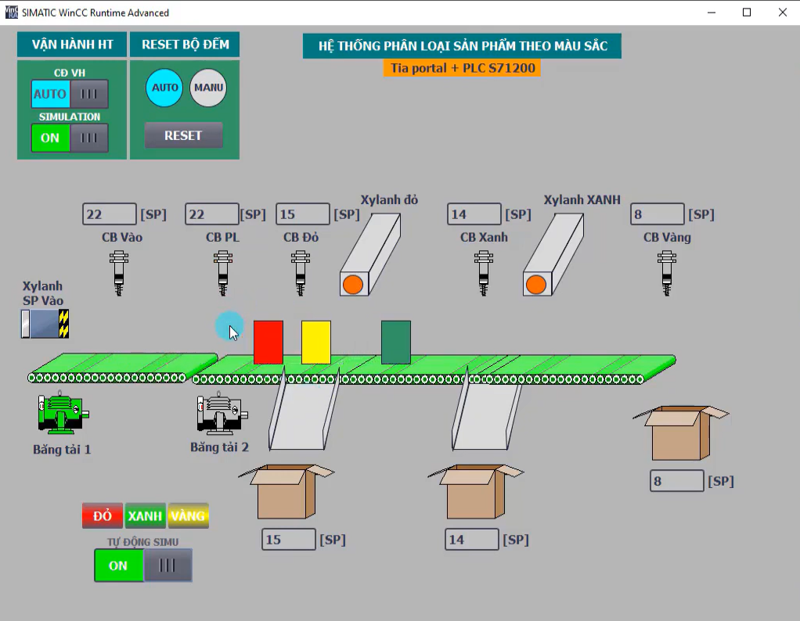Screen dimensions: 800x621
Task: Switch SIMULATION to the gray off side
Action: (88, 138)
